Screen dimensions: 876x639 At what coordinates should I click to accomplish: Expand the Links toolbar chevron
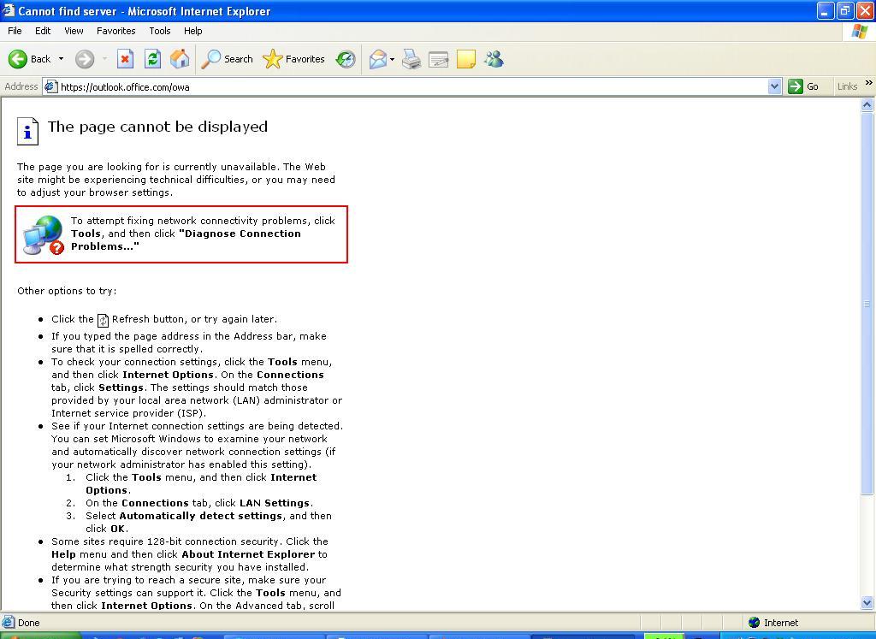click(x=869, y=83)
